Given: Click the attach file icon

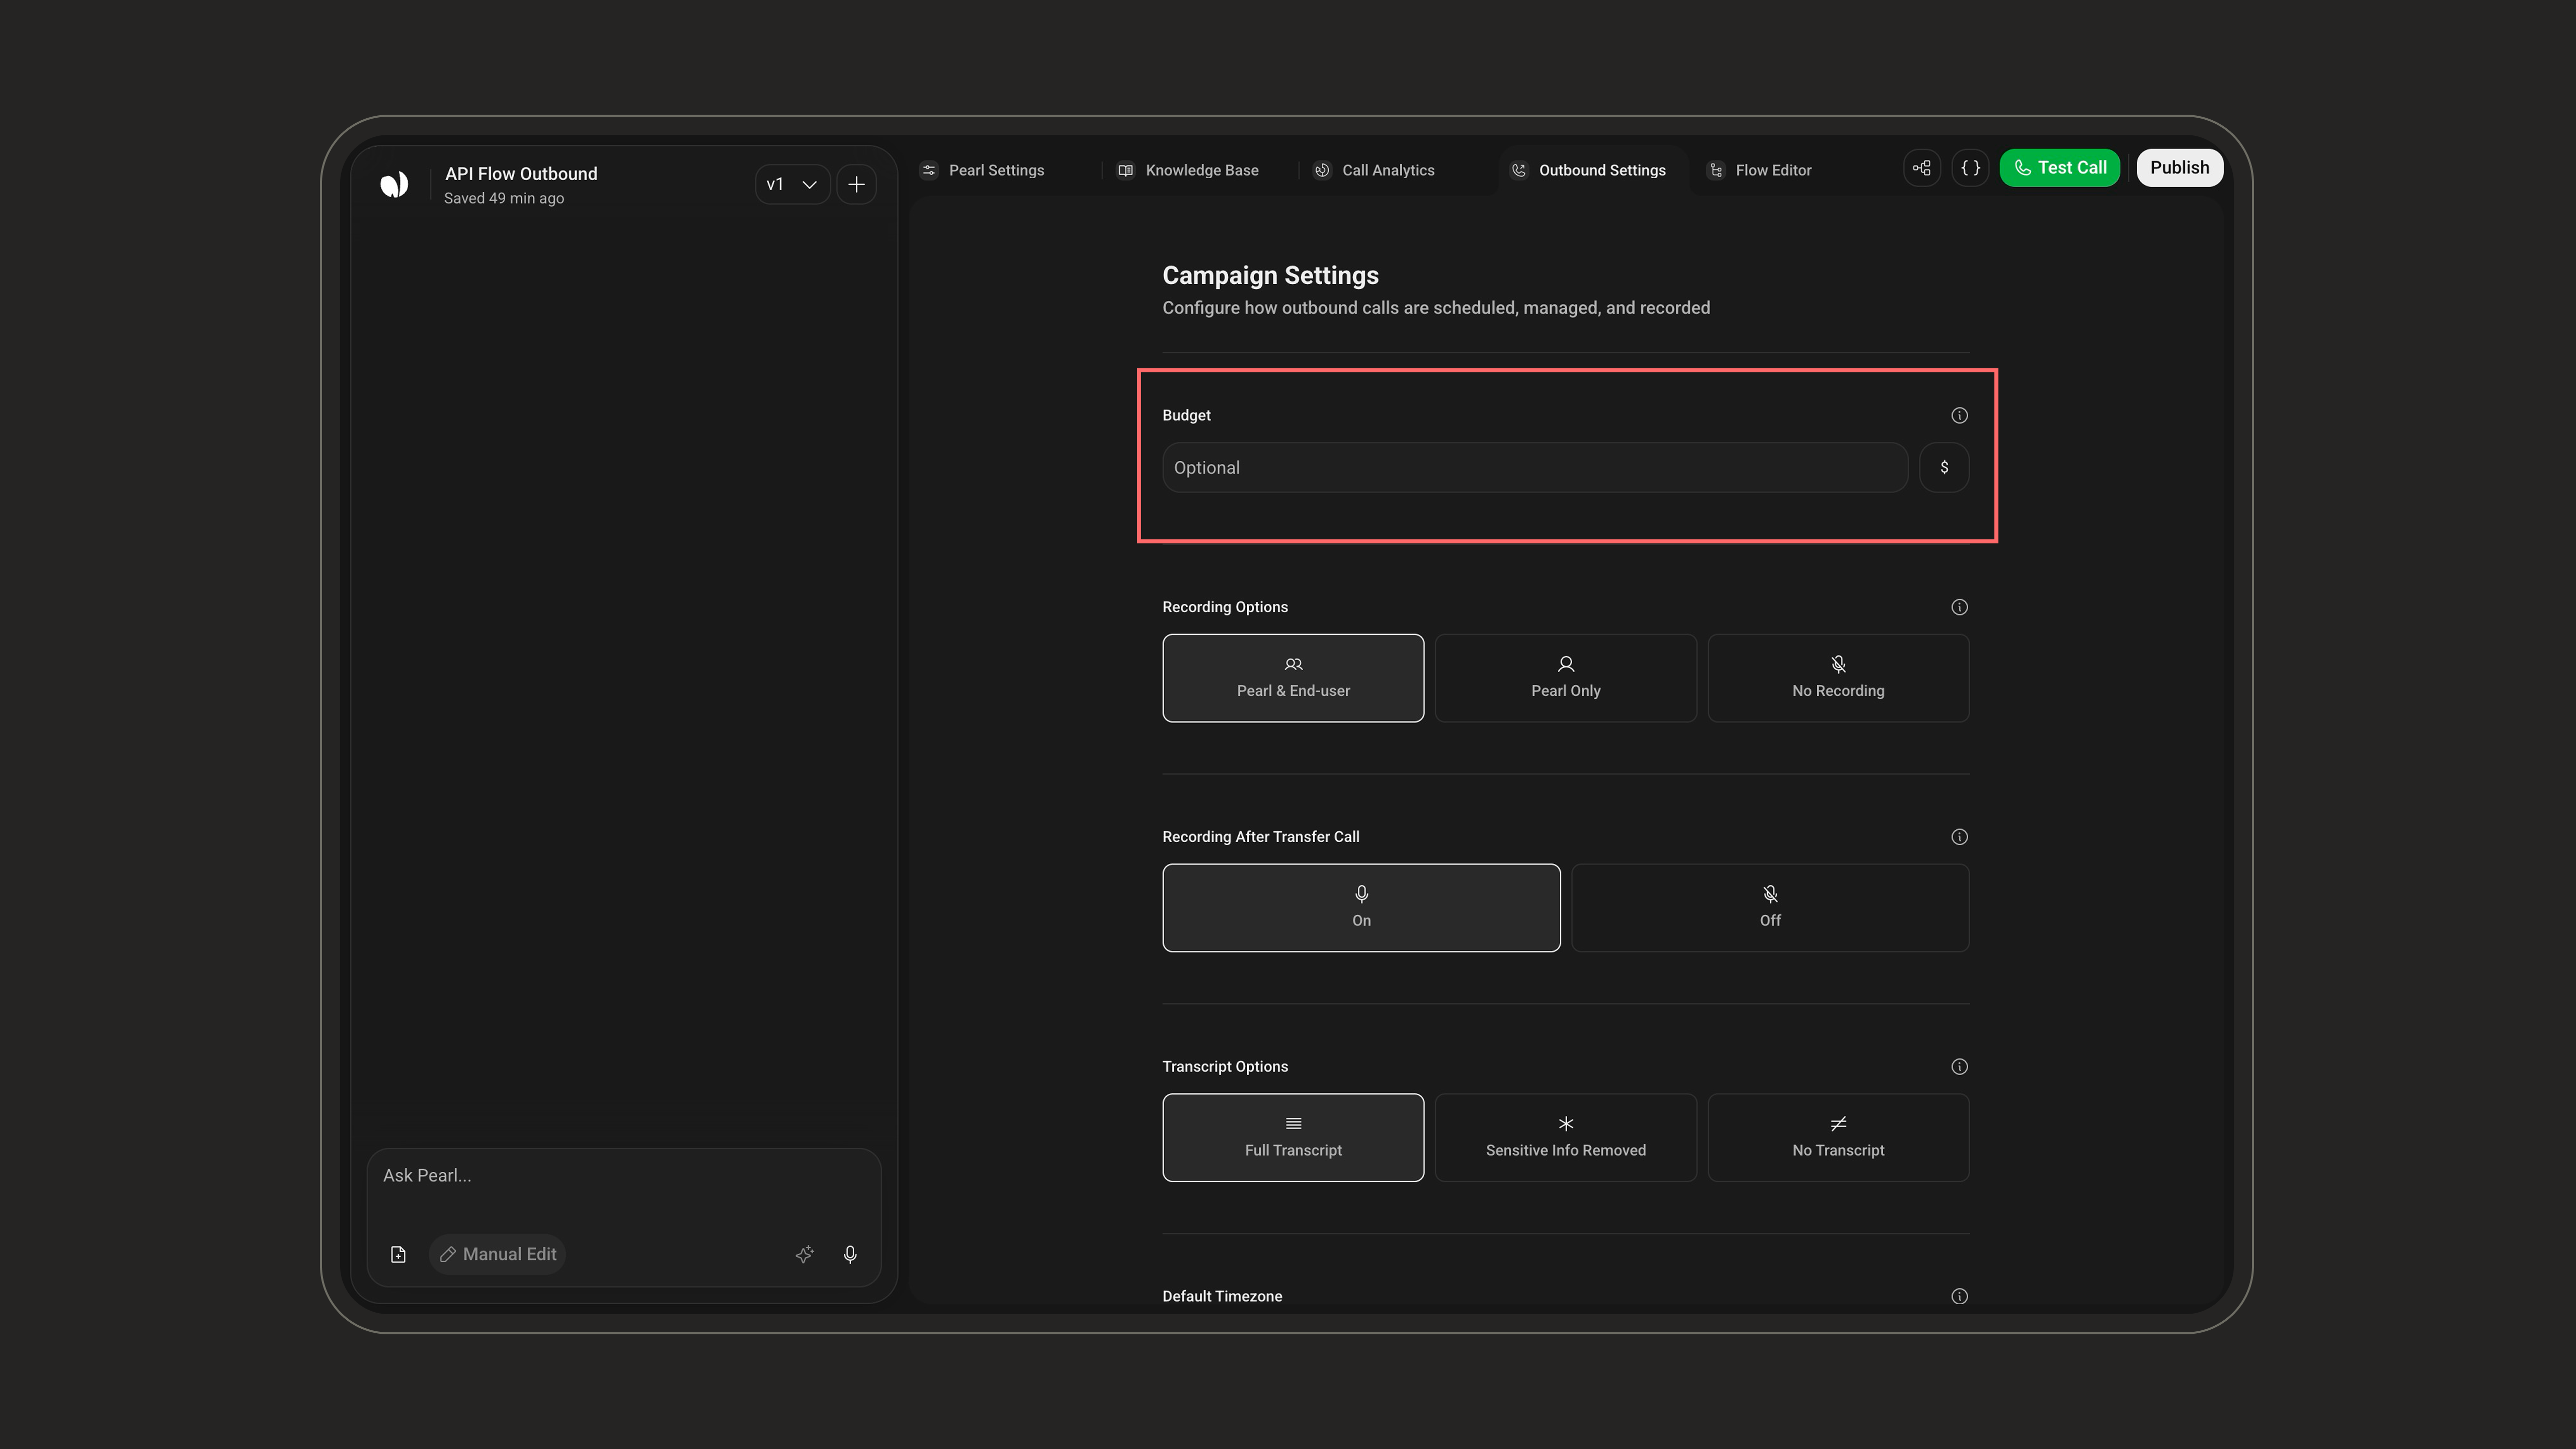Looking at the screenshot, I should [398, 1254].
